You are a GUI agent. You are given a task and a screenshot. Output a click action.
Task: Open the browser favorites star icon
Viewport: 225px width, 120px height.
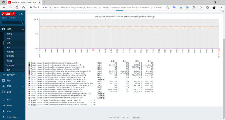click(201, 8)
